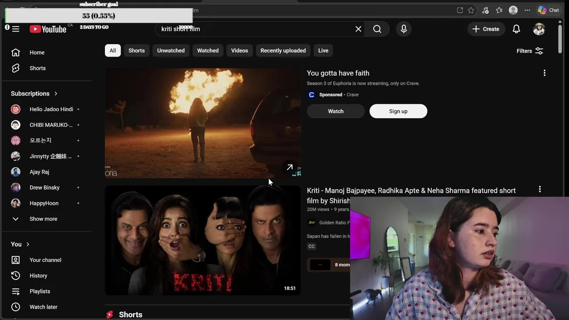Select the Watched filter chip
The image size is (569, 320).
pos(208,51)
